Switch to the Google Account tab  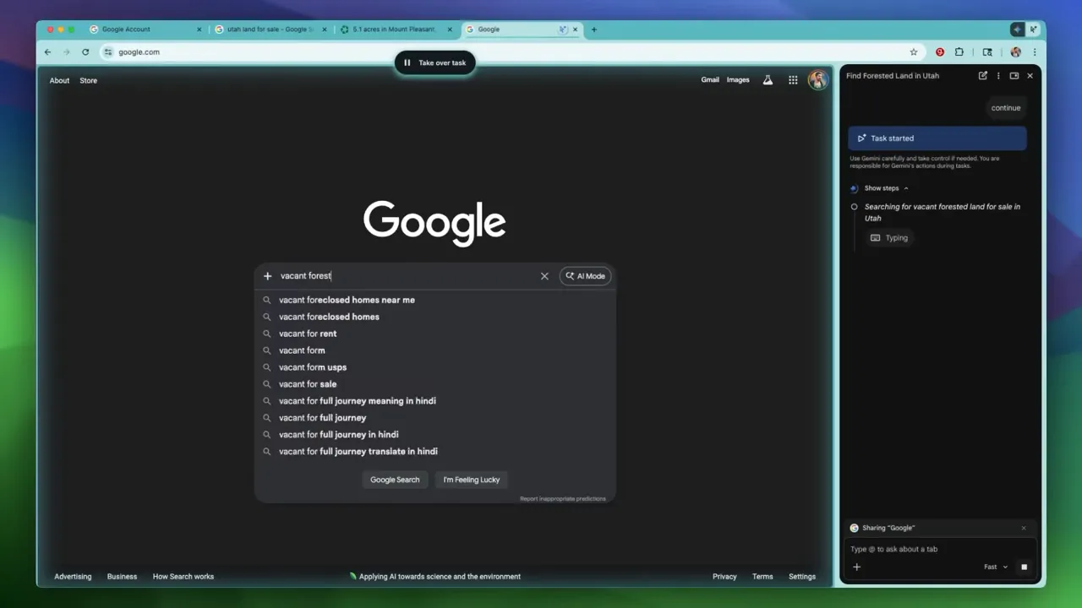(145, 30)
